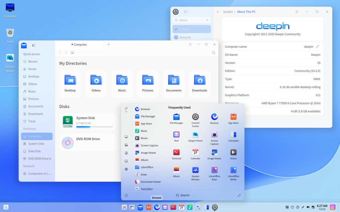Click taskbar search icon at far left
Screen dimensions: 340x212
pyautogui.click(x=6, y=207)
